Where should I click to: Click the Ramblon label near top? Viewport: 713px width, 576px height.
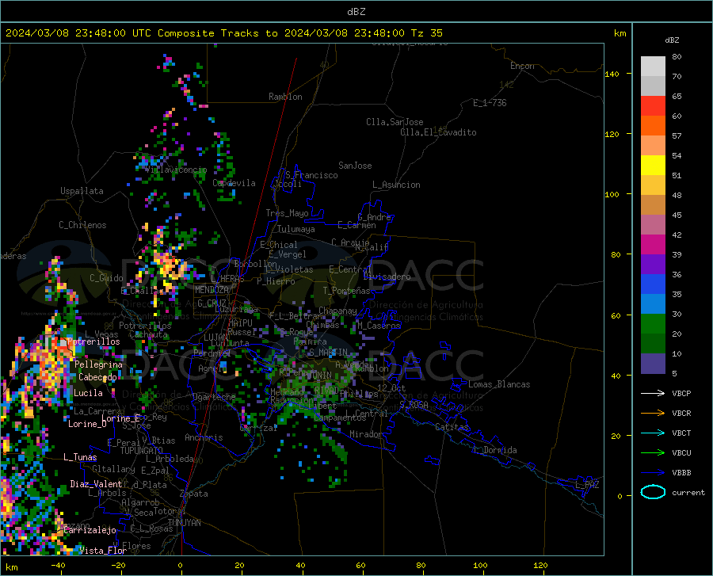coord(285,97)
